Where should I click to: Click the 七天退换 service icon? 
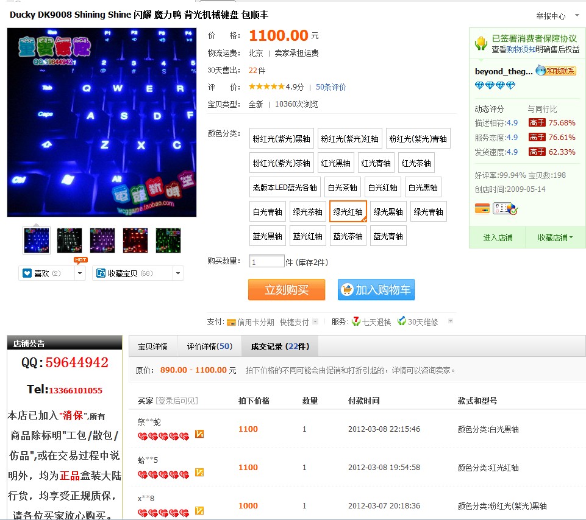pyautogui.click(x=356, y=321)
